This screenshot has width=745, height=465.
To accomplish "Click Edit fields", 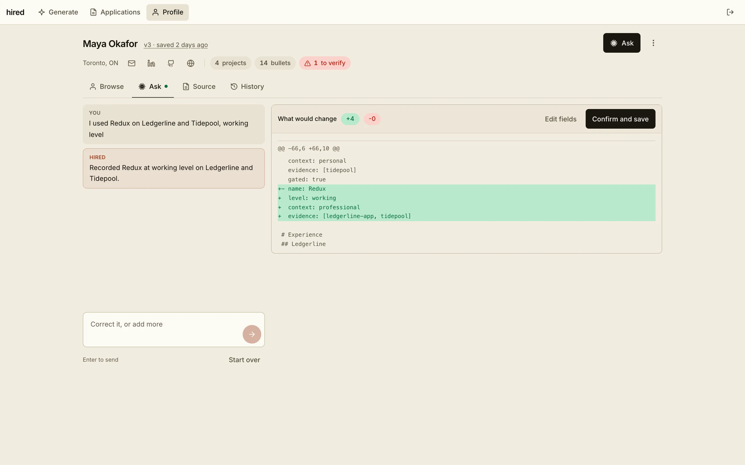I will [x=561, y=119].
